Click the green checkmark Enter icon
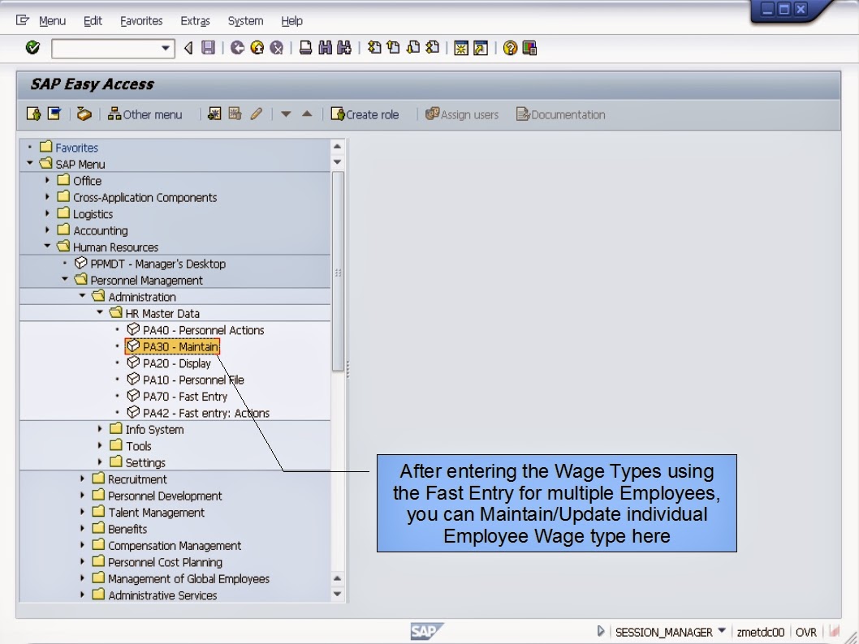Screen dimensions: 859x644 (x=32, y=48)
